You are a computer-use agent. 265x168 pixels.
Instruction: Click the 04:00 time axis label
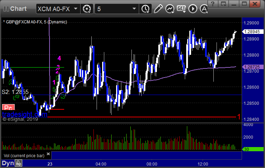(x=101, y=164)
